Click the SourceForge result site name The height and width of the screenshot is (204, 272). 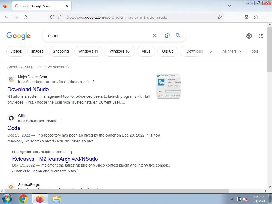[29, 185]
